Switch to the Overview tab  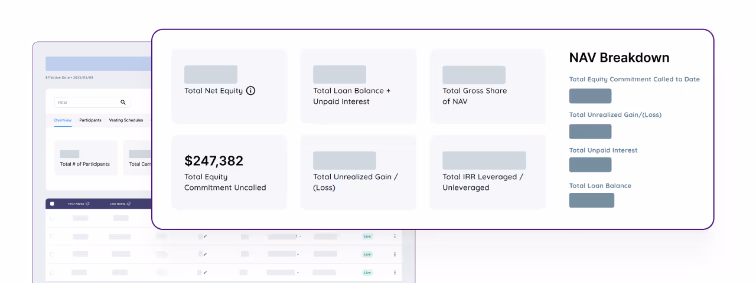coord(63,120)
